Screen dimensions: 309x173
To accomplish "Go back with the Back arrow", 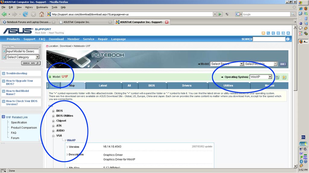I will [x=4, y=14].
